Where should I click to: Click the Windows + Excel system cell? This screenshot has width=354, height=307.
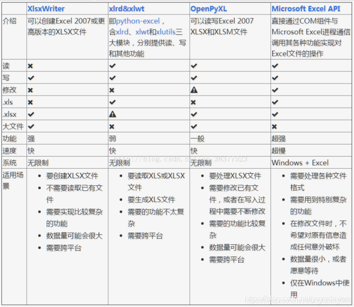[x=300, y=163]
